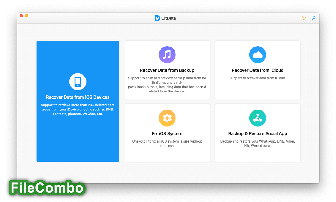Click the FileCombo watermark logo
The height and width of the screenshot is (202, 336).
(46, 188)
